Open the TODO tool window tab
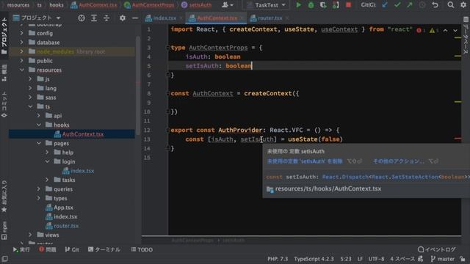 (142, 249)
